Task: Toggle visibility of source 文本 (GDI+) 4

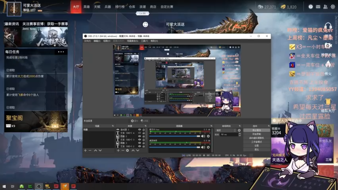Action: pyautogui.click(x=139, y=133)
